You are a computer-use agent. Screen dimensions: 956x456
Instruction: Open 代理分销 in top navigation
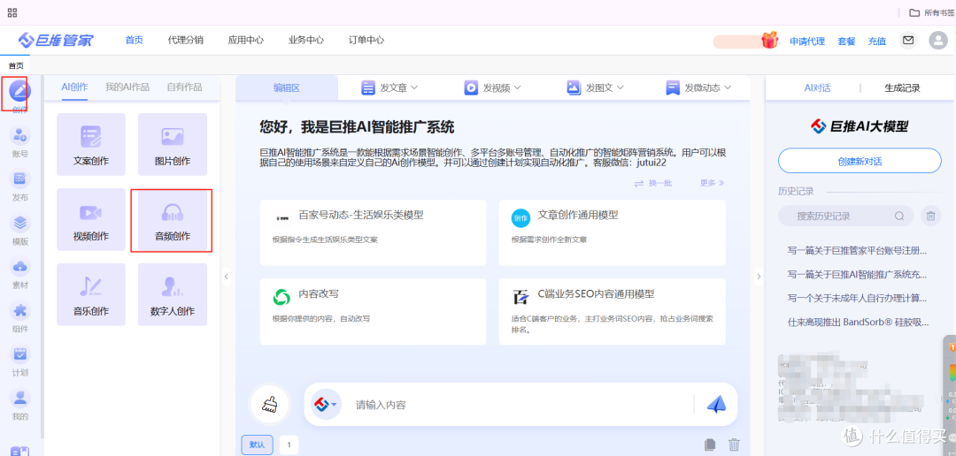coord(185,40)
